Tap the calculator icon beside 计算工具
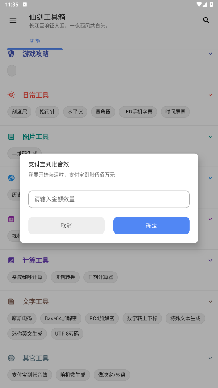This screenshot has width=218, height=388. [x=11, y=260]
